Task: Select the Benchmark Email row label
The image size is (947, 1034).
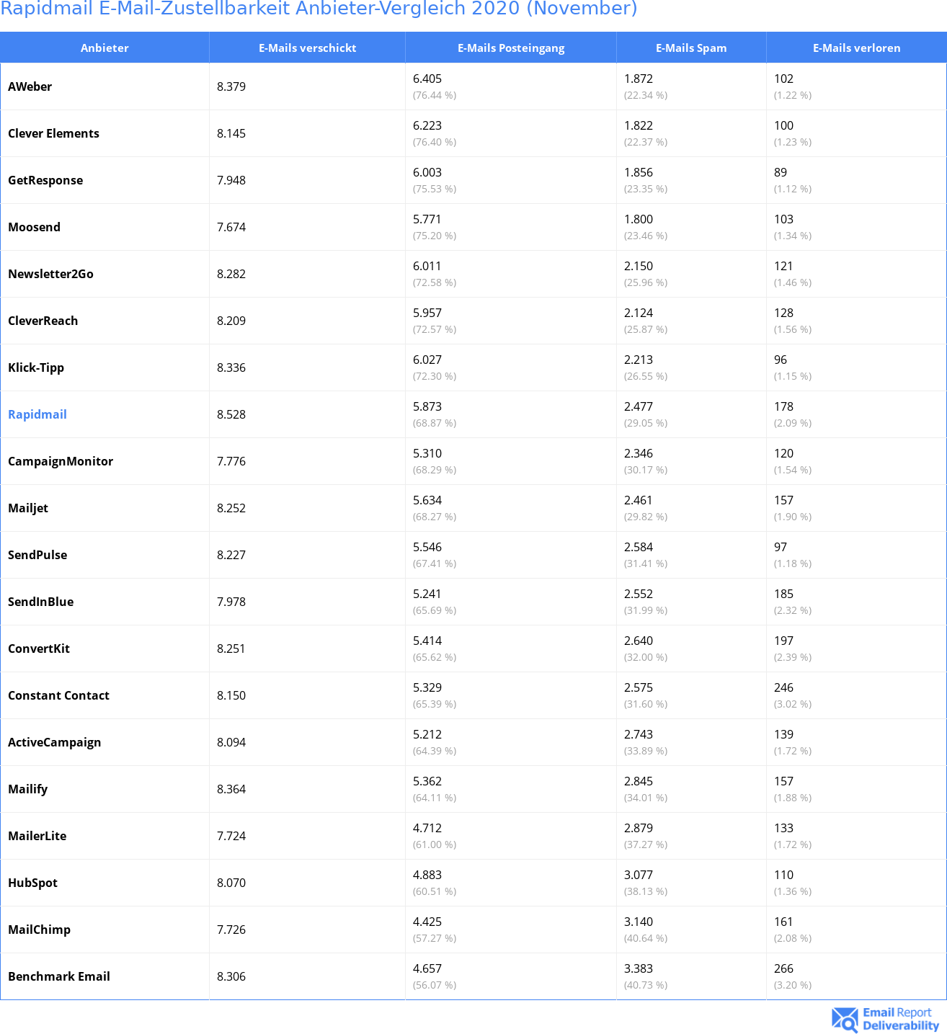Action: 59,976
